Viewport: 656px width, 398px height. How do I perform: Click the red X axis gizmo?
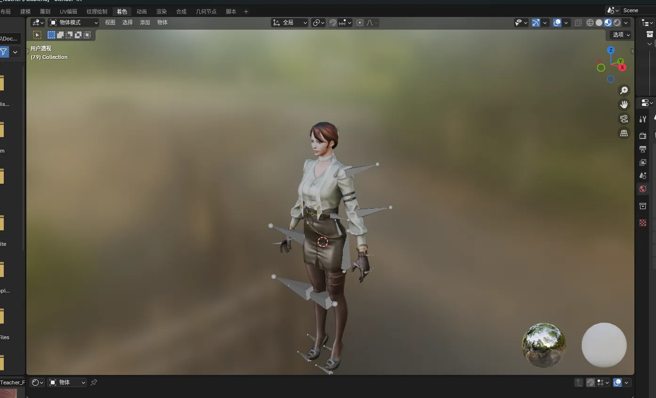(622, 68)
